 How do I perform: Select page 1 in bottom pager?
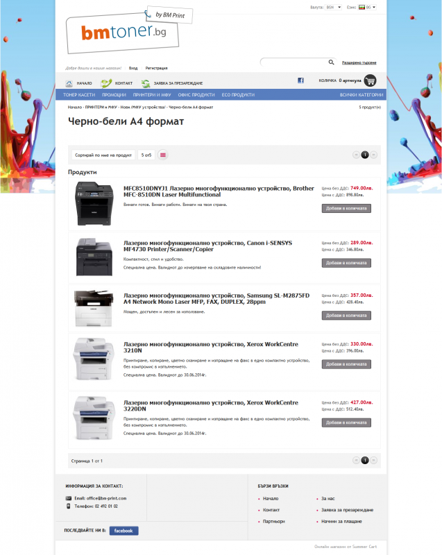pyautogui.click(x=365, y=460)
